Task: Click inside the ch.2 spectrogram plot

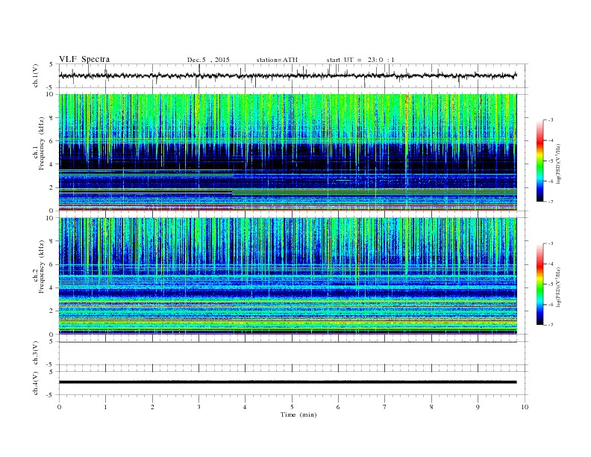Action: (x=288, y=276)
